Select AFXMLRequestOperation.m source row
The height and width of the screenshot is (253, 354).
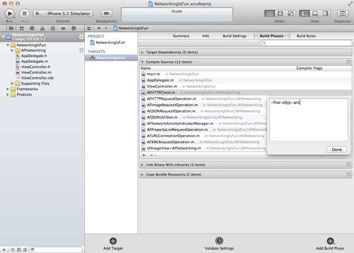point(203,142)
